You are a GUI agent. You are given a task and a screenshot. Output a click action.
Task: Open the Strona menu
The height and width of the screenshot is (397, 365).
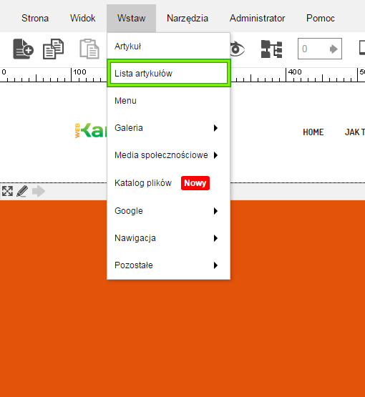click(35, 18)
